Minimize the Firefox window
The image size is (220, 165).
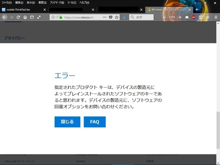pos(195,3)
